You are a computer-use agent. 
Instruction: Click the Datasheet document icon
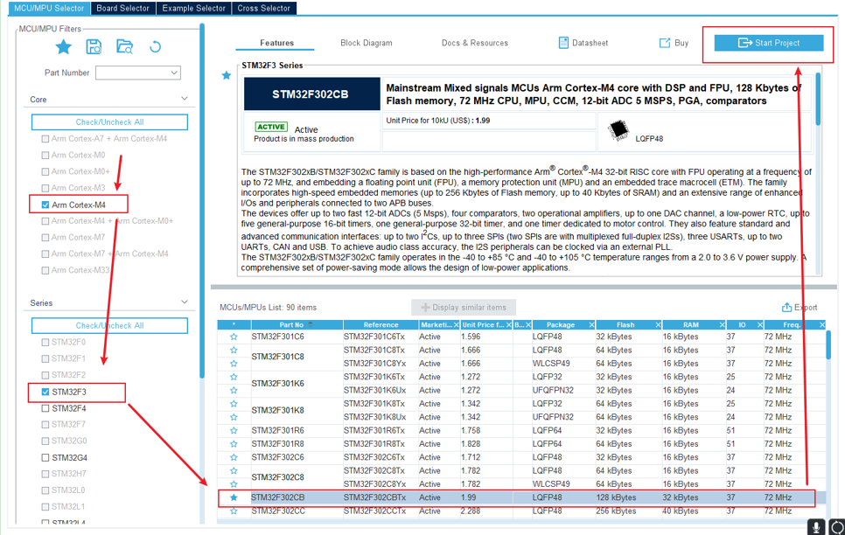click(563, 43)
